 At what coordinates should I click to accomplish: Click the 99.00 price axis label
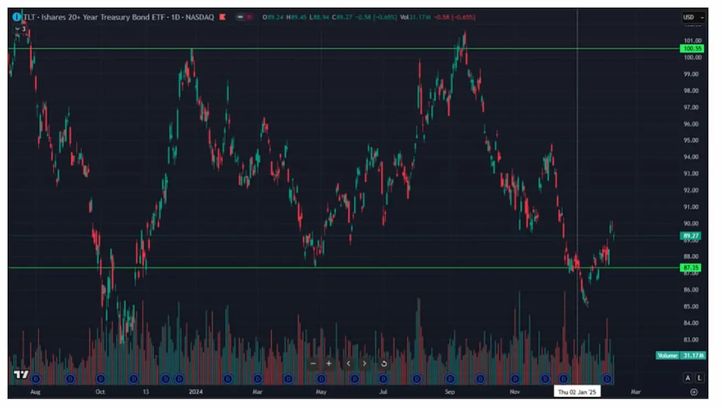(x=692, y=74)
